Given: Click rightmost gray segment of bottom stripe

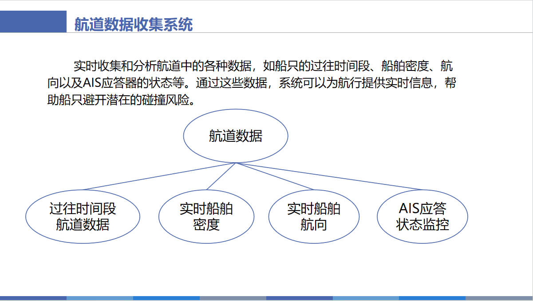Looking at the screenshot, I should pos(499,298).
